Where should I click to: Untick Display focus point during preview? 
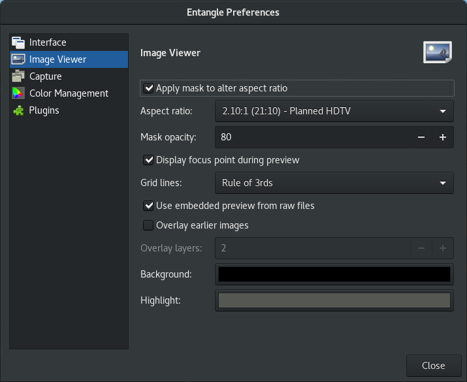(x=148, y=160)
